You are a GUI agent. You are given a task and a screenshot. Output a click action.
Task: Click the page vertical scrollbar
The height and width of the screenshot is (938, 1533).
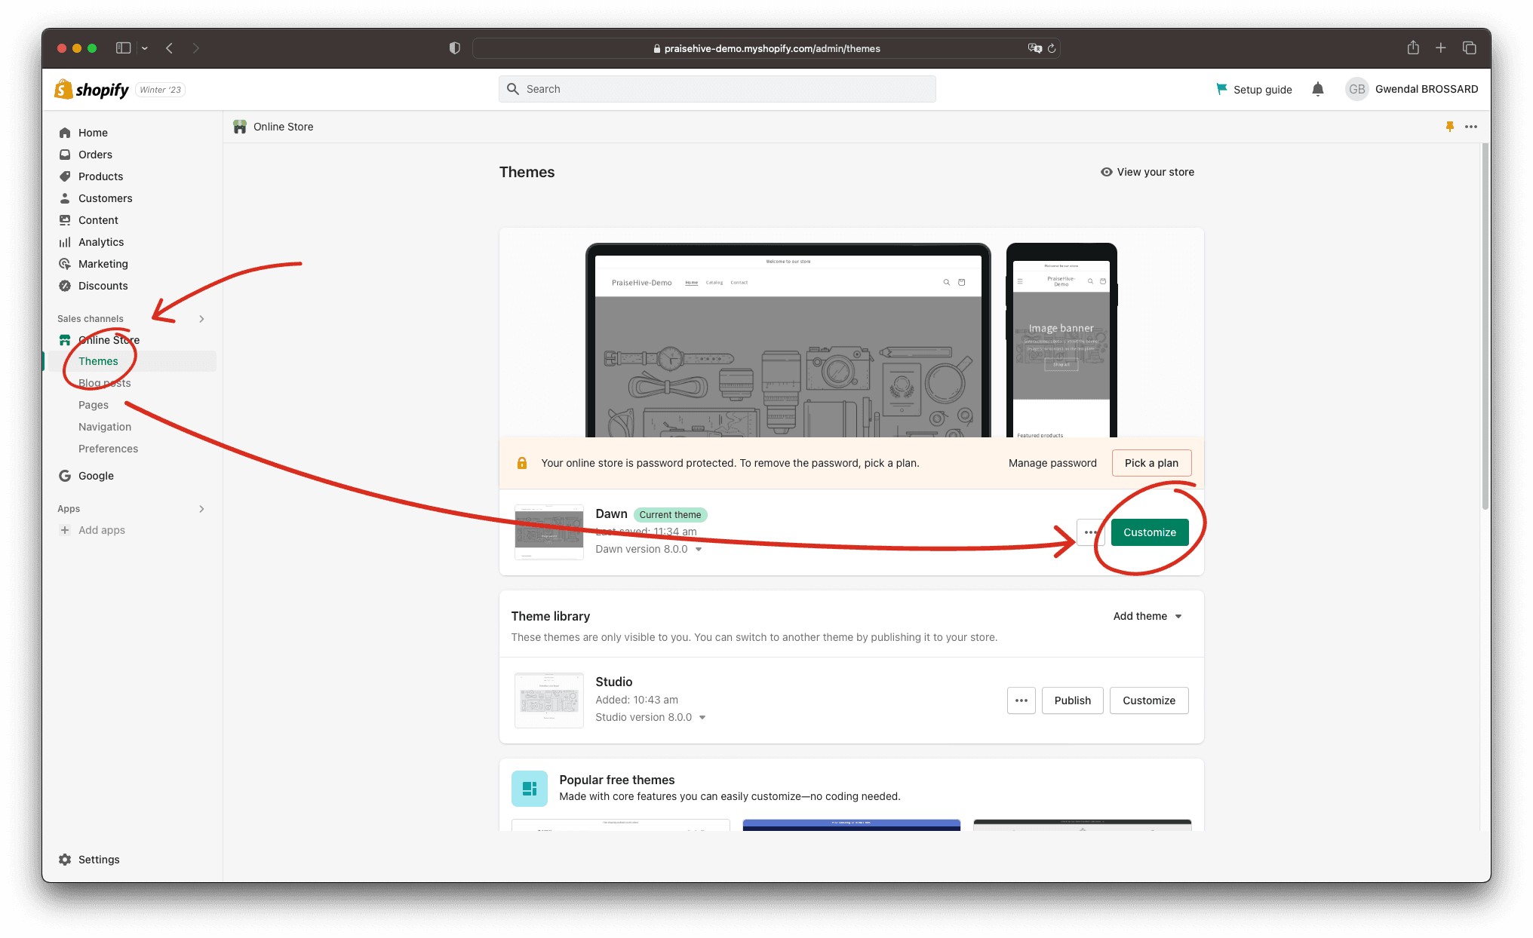tap(1485, 324)
